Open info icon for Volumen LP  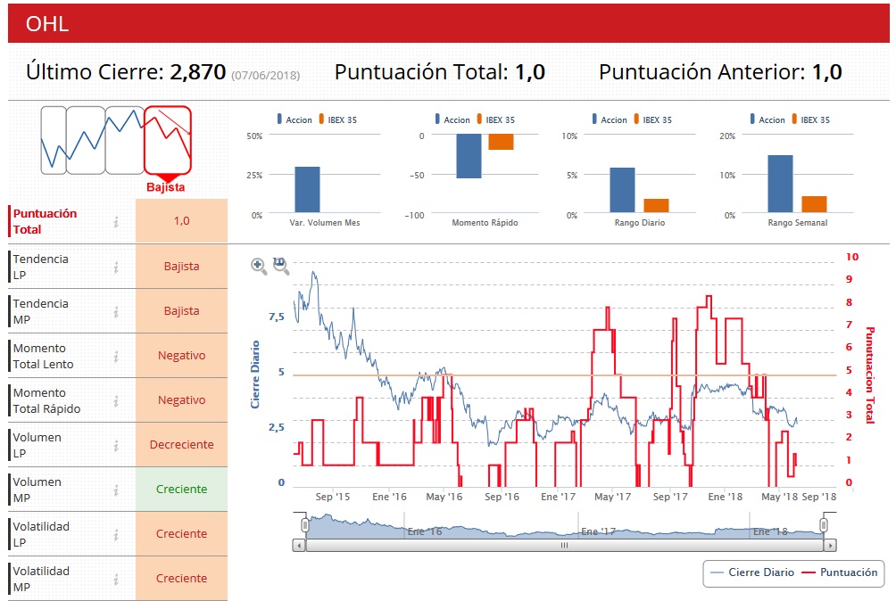116,445
